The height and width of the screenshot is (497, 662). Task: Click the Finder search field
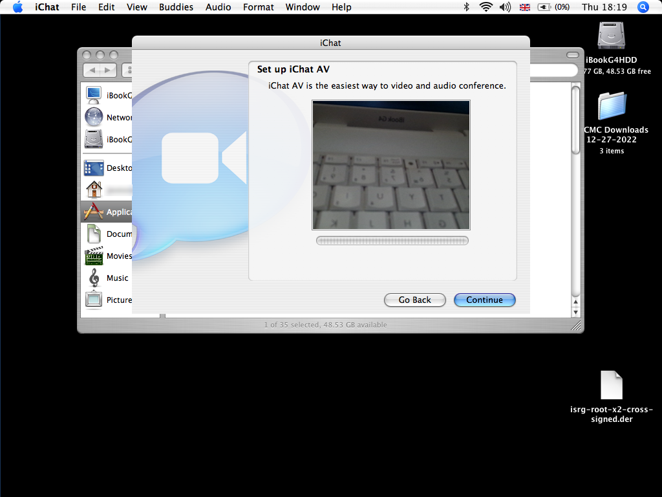pos(553,70)
